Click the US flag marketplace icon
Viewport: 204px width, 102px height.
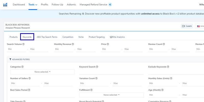tap(198, 26)
